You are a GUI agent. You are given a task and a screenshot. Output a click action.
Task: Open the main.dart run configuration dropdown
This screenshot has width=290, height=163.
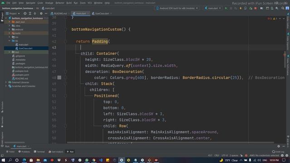213,8
